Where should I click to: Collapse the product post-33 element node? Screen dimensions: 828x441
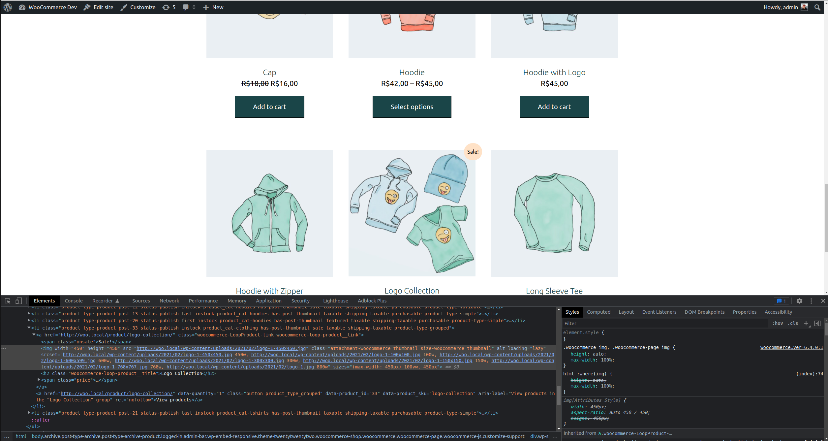click(29, 328)
